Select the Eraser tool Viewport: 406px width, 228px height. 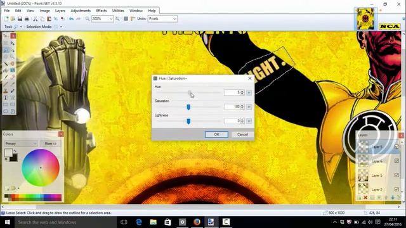pos(12,77)
